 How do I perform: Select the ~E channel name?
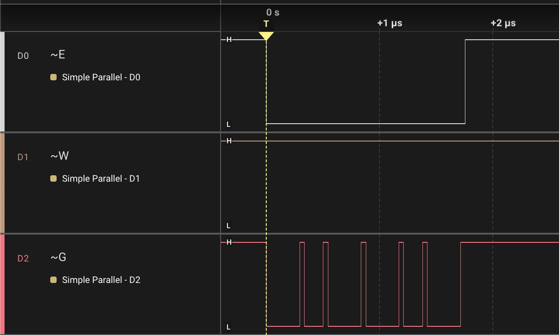point(57,54)
